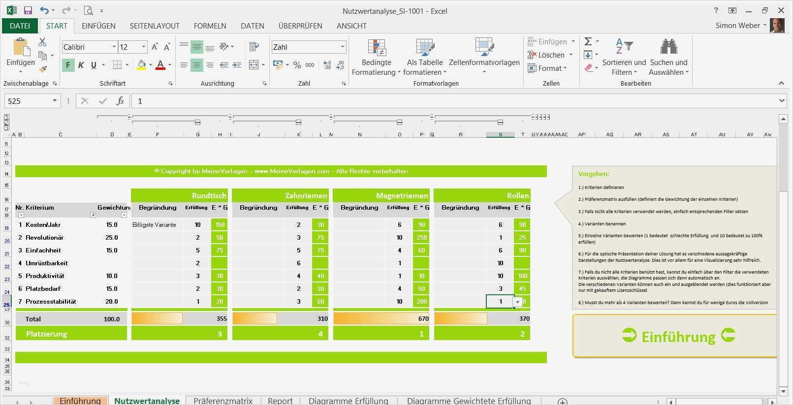Click the merge and center icon
The height and width of the screenshot is (405, 793).
coord(254,65)
